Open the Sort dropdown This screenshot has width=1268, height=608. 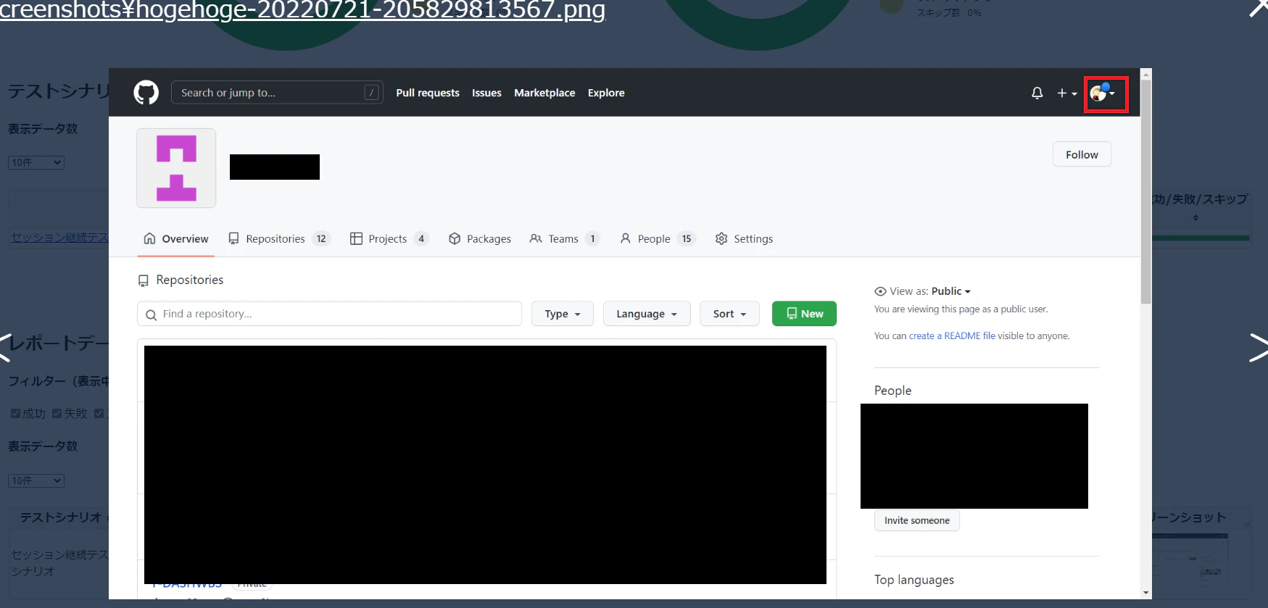click(729, 314)
